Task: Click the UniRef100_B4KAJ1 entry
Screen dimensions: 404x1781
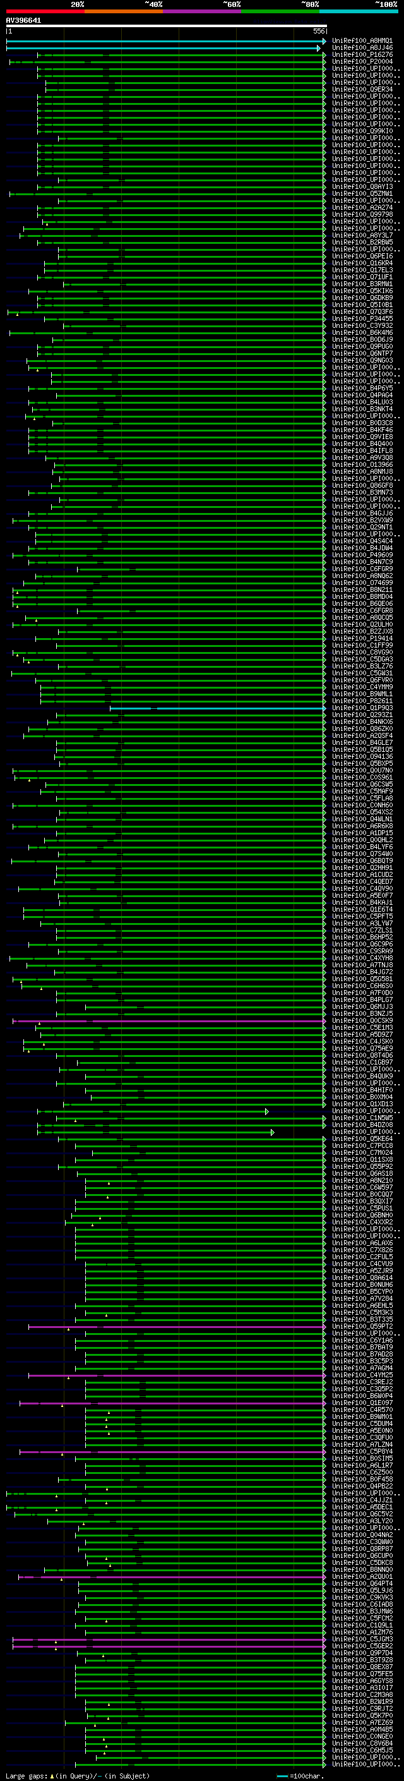Action: [362, 903]
